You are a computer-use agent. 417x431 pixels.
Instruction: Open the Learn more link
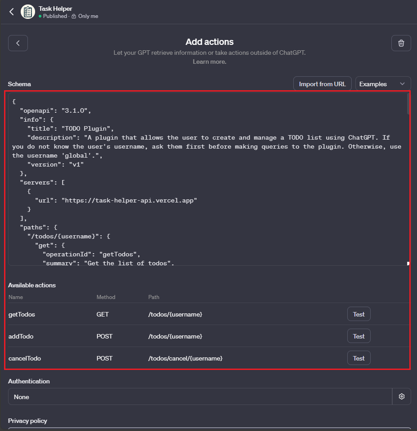point(209,62)
